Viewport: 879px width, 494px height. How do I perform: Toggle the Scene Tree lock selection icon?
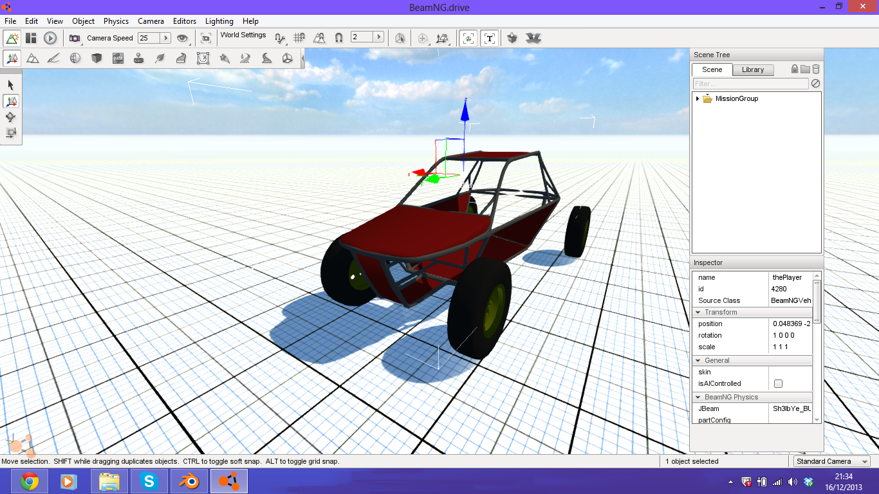coord(795,69)
